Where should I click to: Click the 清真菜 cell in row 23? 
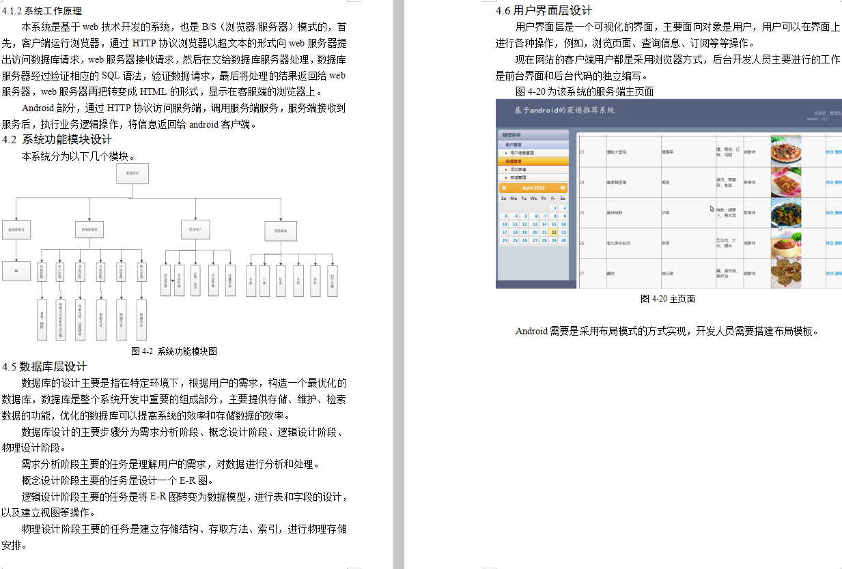pyautogui.click(x=687, y=152)
